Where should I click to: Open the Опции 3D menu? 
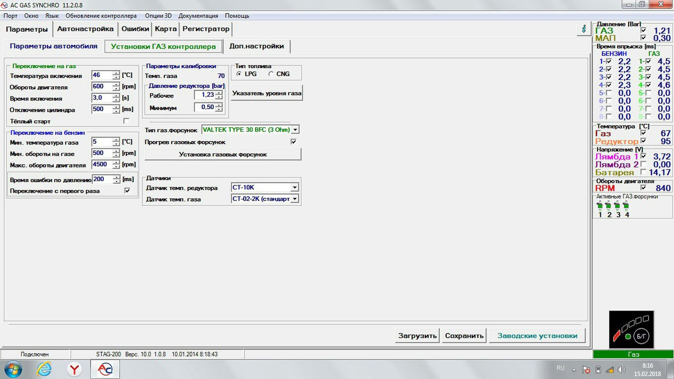click(157, 16)
